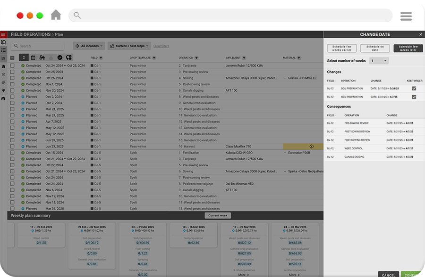Click the Grašak - NS Mraz LE material cell
The height and width of the screenshot is (277, 425).
[x=302, y=78]
